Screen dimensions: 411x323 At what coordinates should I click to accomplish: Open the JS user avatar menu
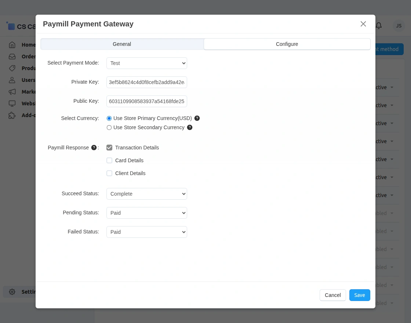point(399,26)
